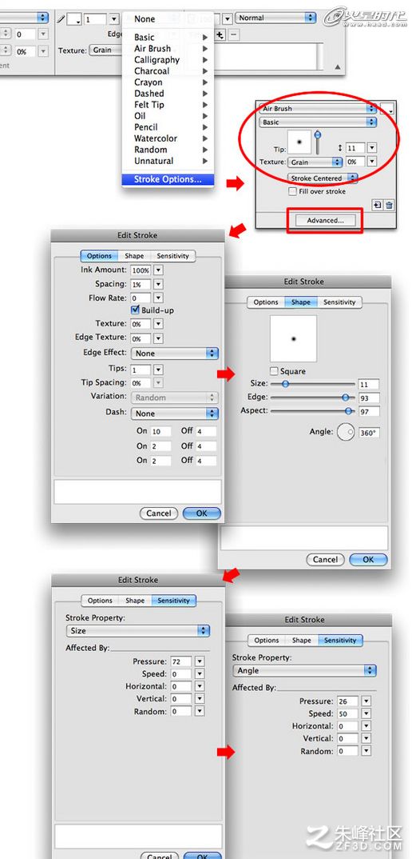Image resolution: width=412 pixels, height=859 pixels.
Task: Choose Stroke Options from the menu
Action: [x=168, y=179]
